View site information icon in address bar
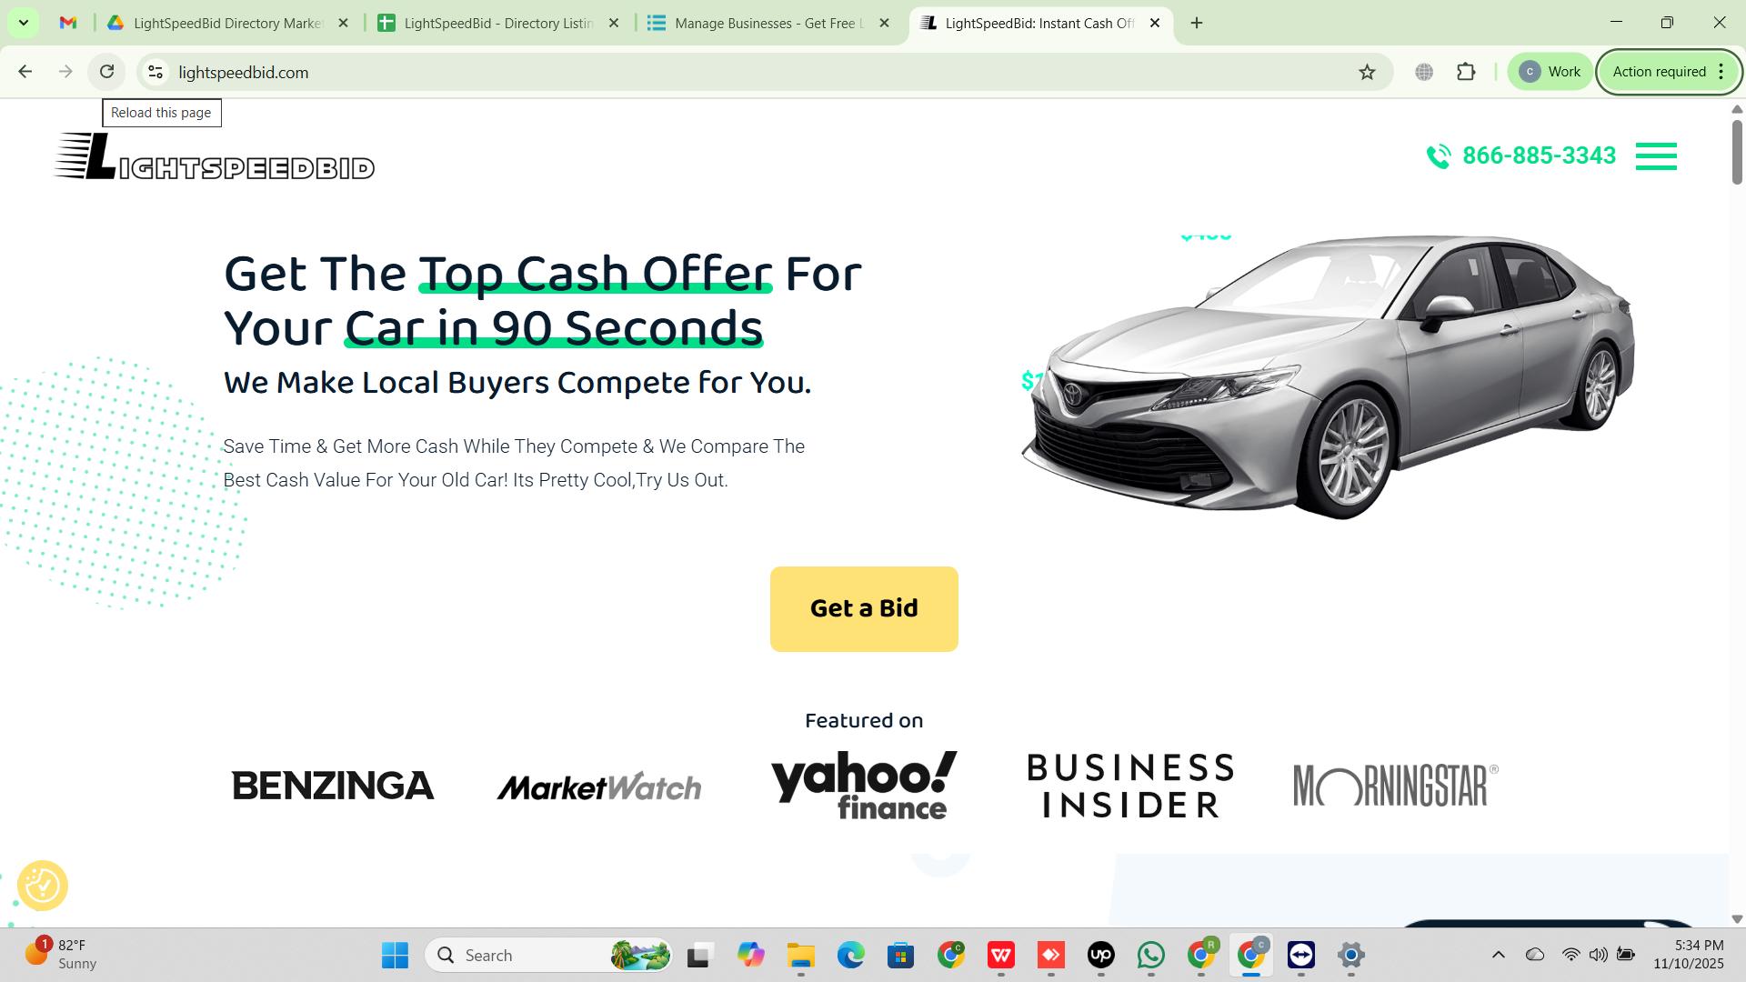The height and width of the screenshot is (982, 1746). (156, 72)
